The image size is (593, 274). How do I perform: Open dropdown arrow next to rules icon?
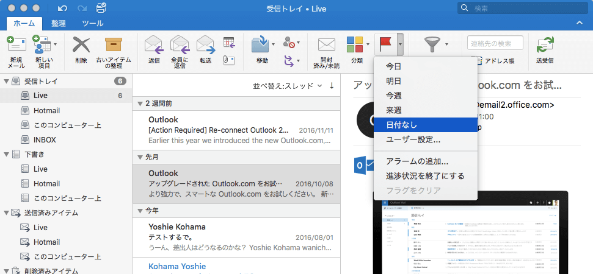click(x=298, y=61)
